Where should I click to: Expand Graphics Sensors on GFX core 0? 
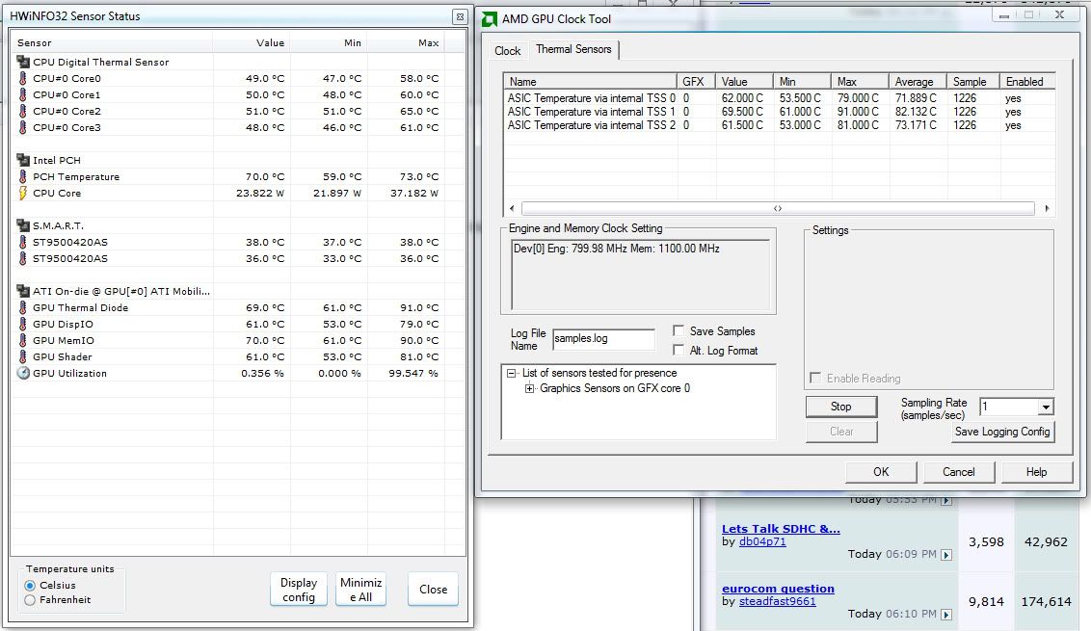pyautogui.click(x=529, y=388)
